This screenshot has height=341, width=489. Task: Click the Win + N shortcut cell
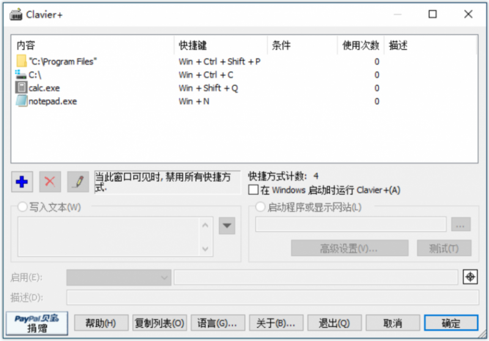(x=194, y=101)
